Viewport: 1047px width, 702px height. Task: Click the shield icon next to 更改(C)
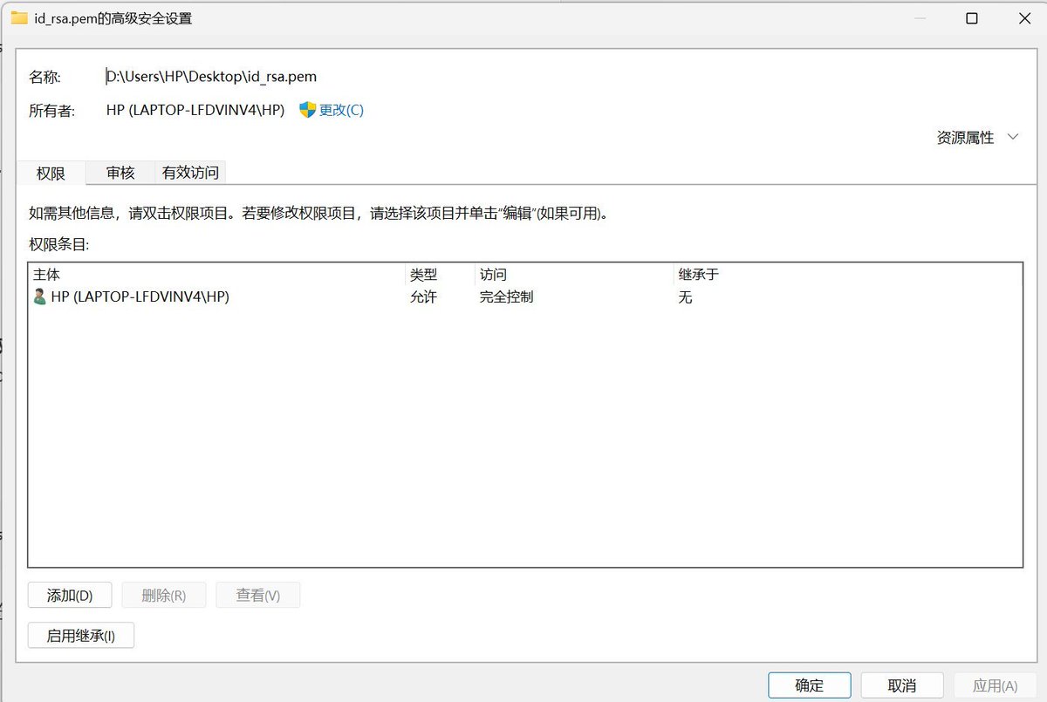click(307, 110)
